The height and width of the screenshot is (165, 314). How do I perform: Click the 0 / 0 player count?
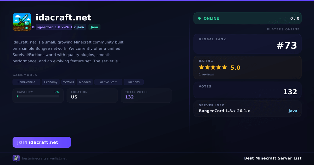pyautogui.click(x=295, y=18)
